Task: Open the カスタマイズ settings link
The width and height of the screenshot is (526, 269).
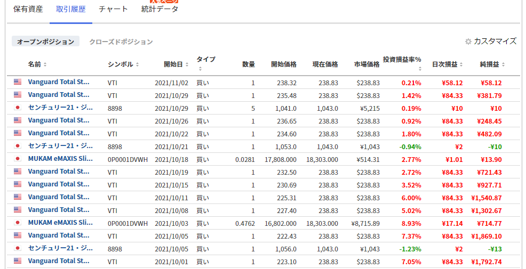Action: tap(495, 41)
